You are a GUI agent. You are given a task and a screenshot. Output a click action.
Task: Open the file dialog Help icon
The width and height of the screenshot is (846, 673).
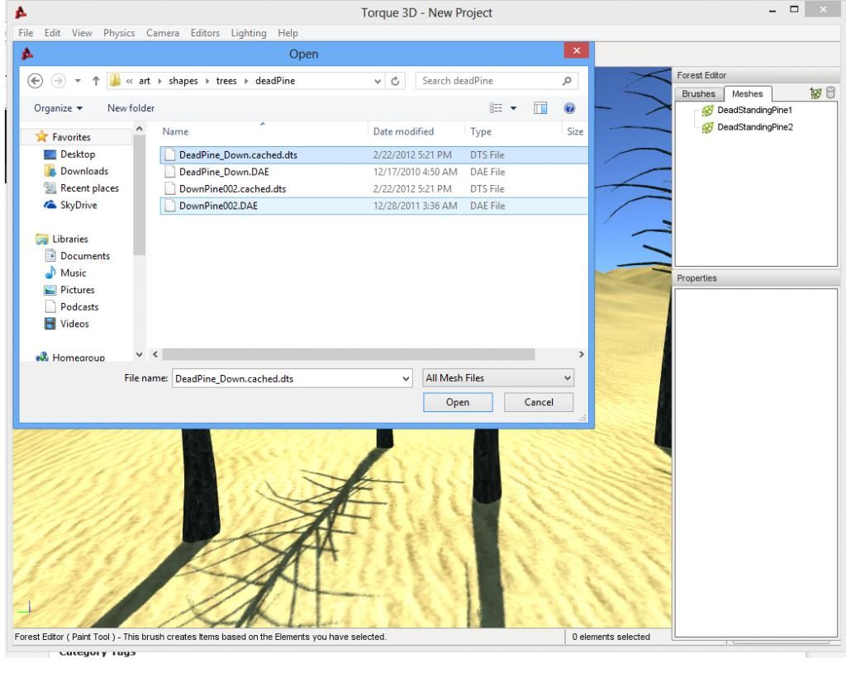point(570,108)
